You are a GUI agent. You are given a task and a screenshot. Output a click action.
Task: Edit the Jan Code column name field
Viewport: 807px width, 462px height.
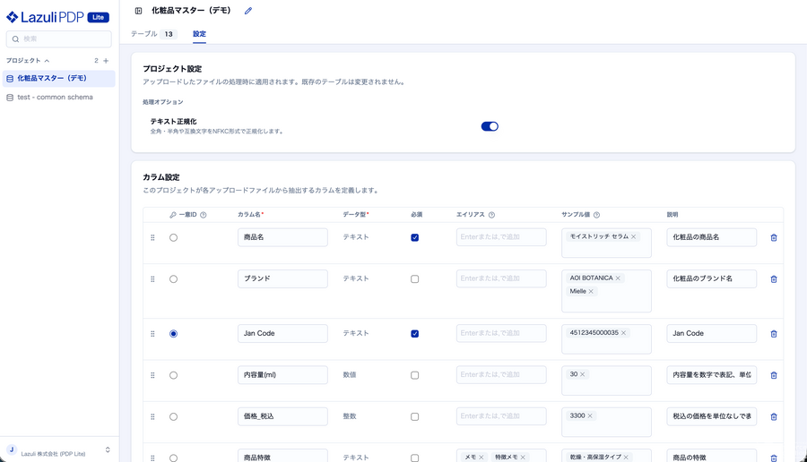(282, 334)
